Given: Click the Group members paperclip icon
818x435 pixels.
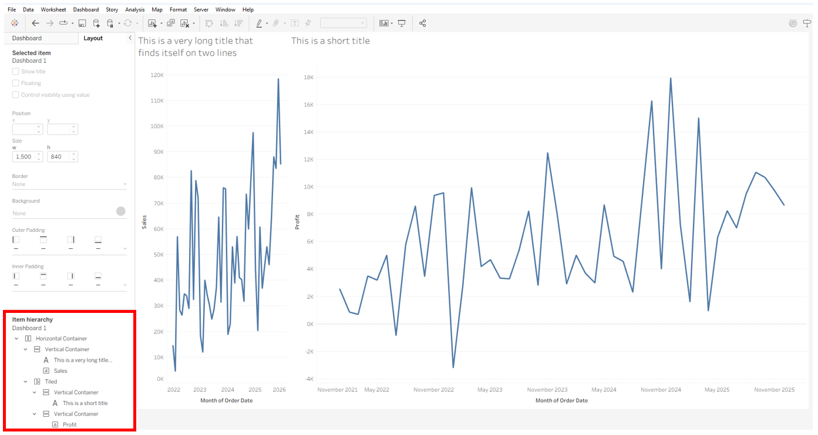Looking at the screenshot, I should tap(276, 23).
